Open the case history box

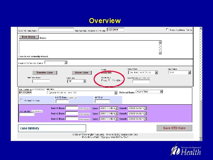(52, 128)
